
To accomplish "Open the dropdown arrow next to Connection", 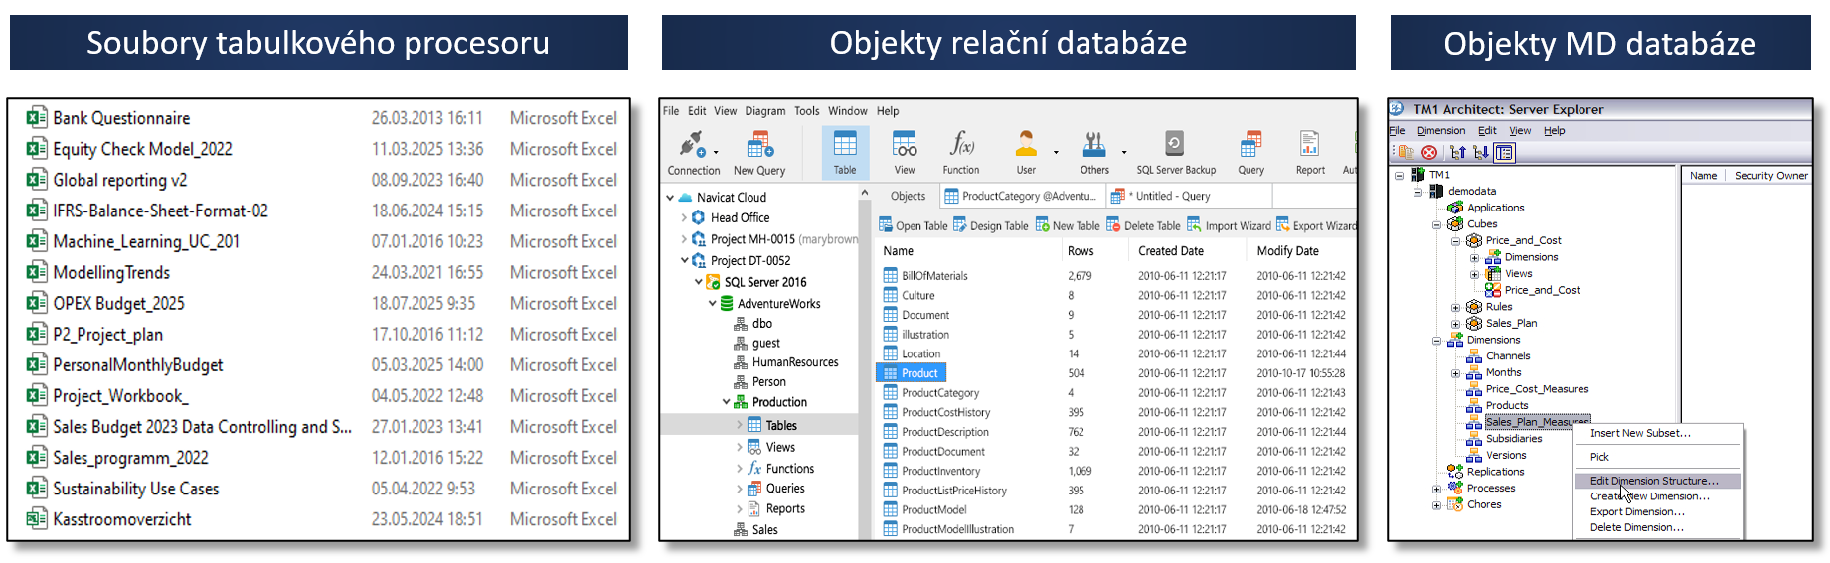I will (x=716, y=153).
